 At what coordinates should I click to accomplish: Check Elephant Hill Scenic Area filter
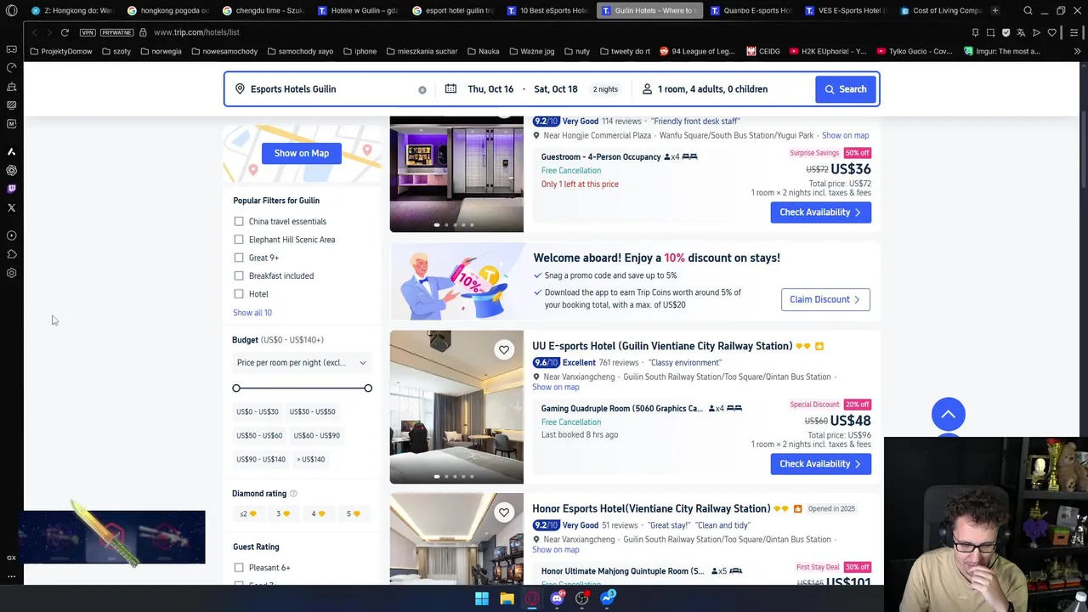239,240
